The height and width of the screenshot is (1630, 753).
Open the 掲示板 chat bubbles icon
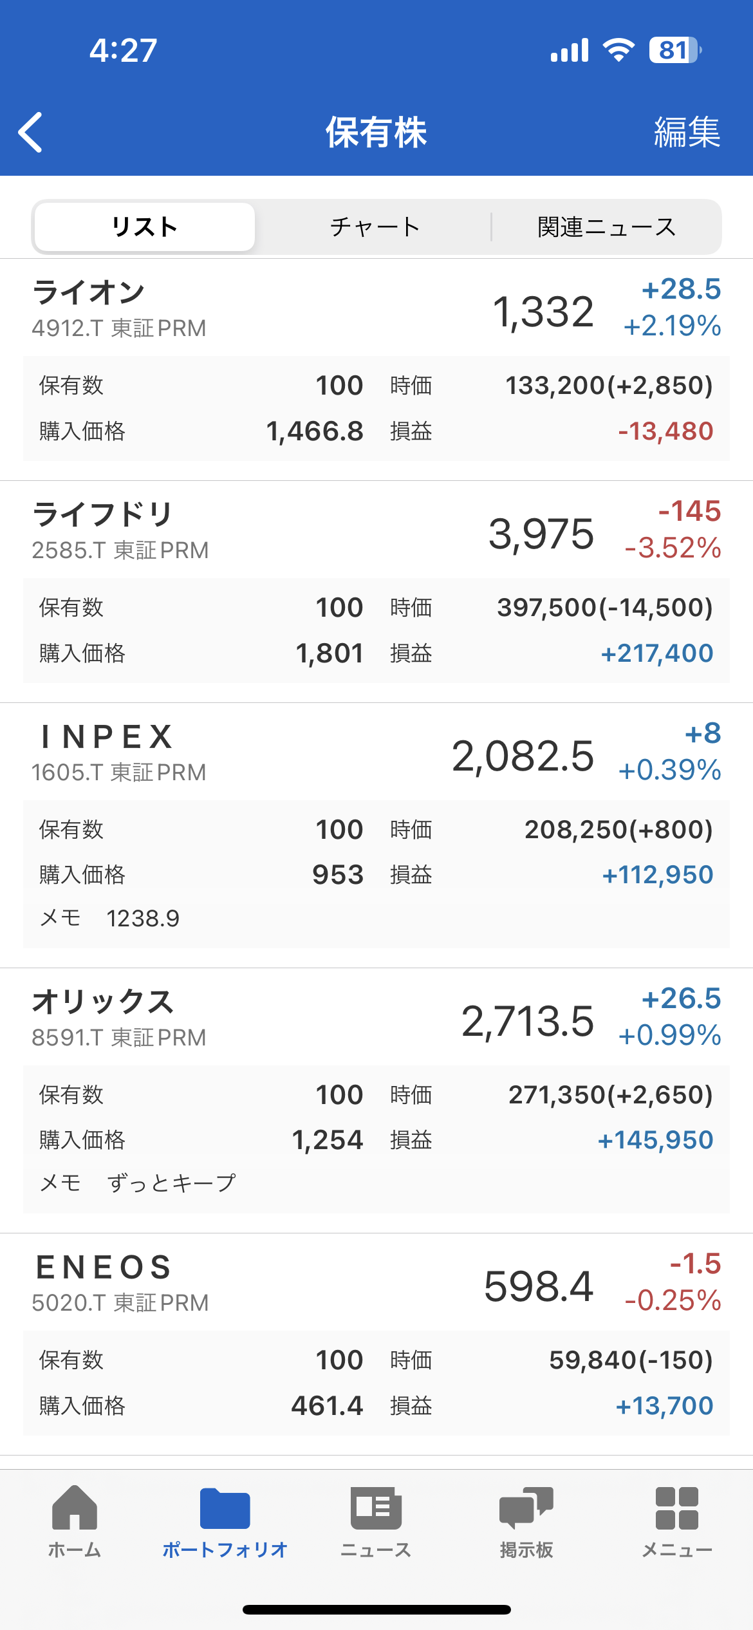tap(526, 1508)
